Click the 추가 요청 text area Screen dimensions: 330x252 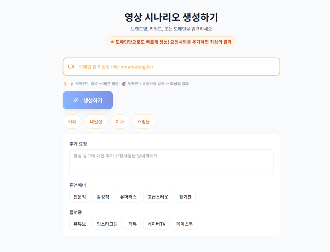pos(171,162)
